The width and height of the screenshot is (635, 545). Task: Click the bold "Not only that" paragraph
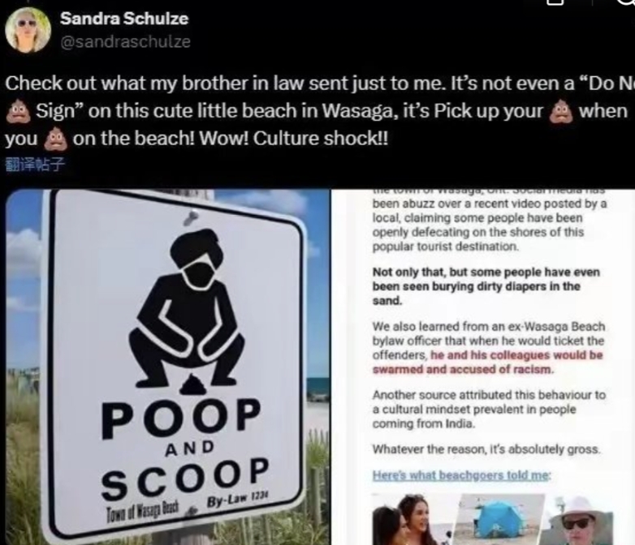(486, 286)
